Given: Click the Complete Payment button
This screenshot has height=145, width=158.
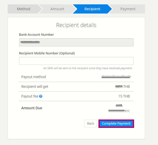Looking at the screenshot, I should (116, 124).
